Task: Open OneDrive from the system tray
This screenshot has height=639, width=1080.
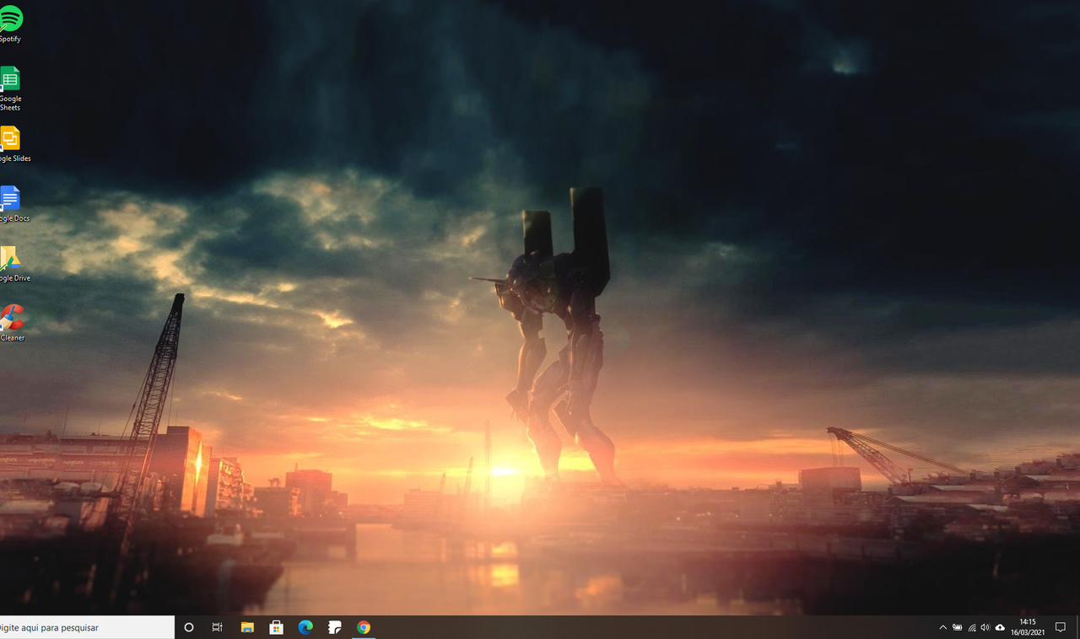Action: pyautogui.click(x=1000, y=627)
